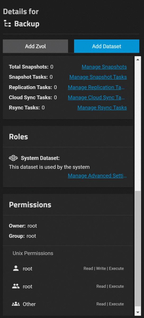Open the Manage Advanced Settings link
Image resolution: width=144 pixels, height=318 pixels.
(x=97, y=176)
